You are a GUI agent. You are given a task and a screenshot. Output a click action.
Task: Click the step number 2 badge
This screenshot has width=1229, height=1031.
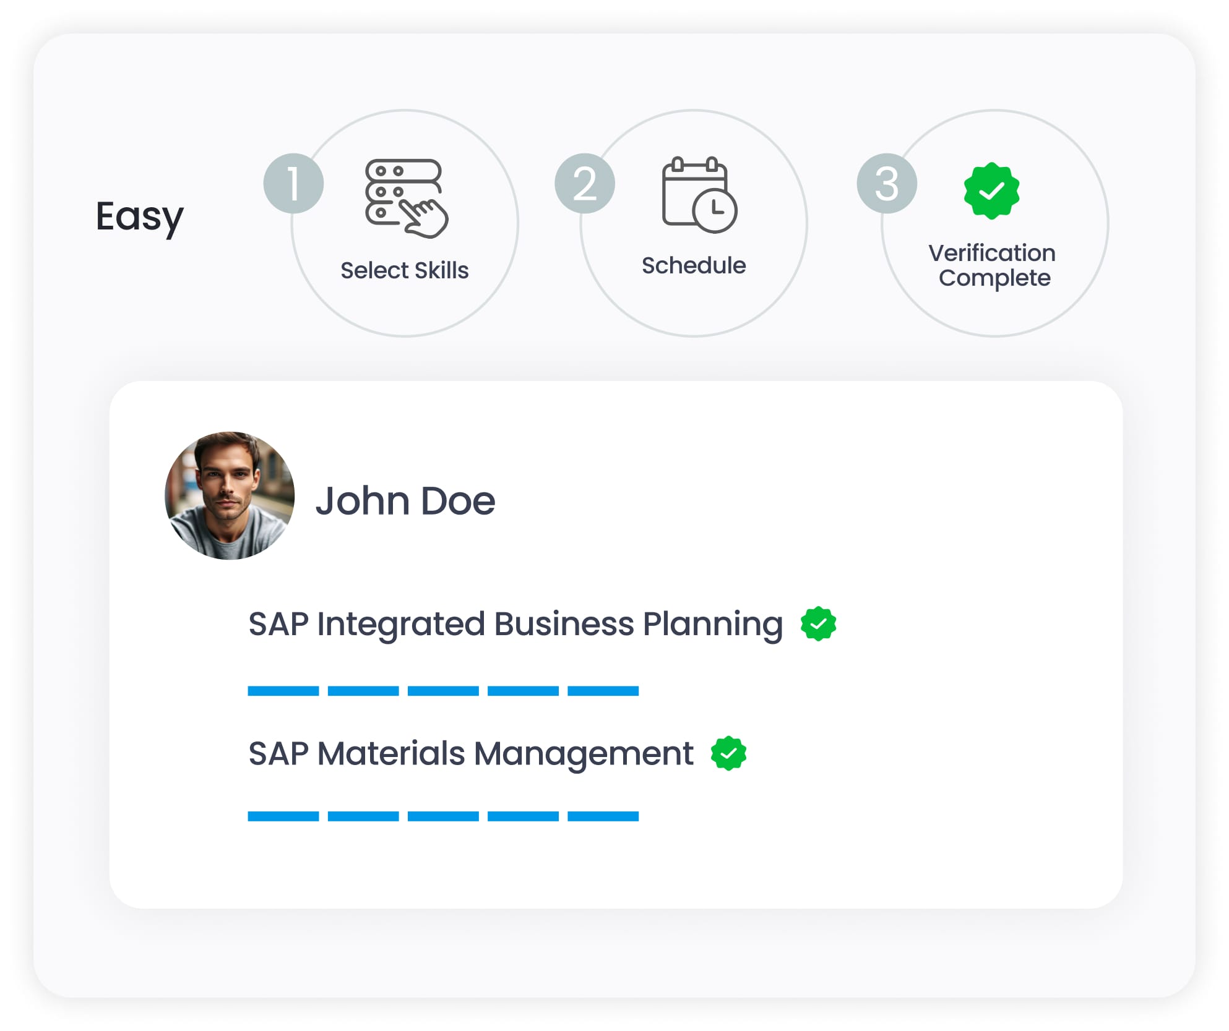click(584, 184)
